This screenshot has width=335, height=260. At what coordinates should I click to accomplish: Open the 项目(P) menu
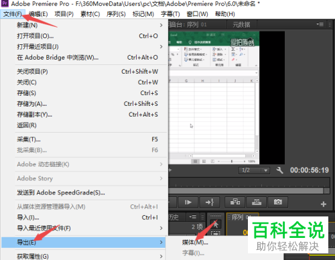64,14
